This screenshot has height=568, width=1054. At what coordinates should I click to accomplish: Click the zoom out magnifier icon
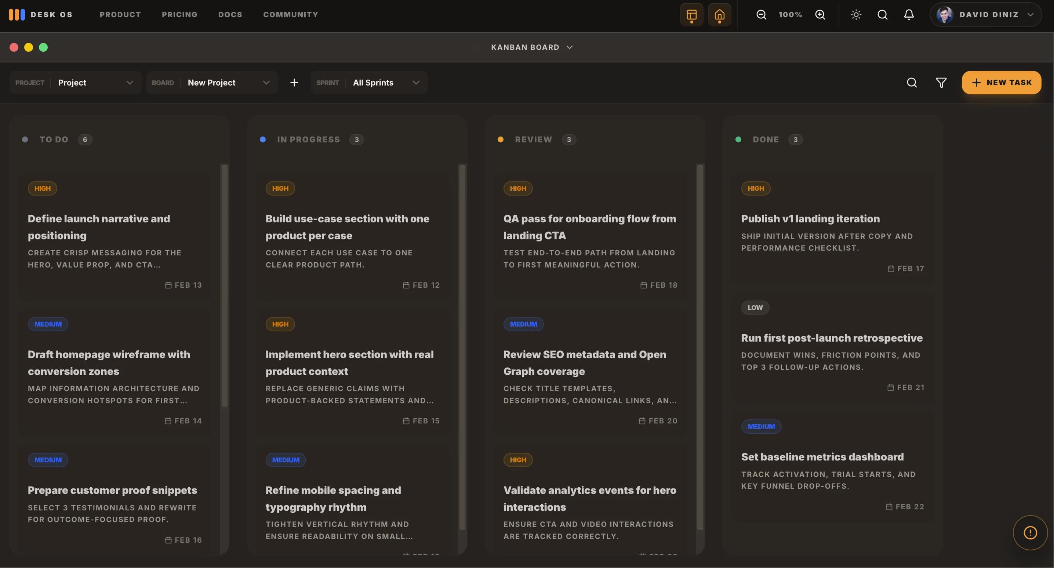761,15
